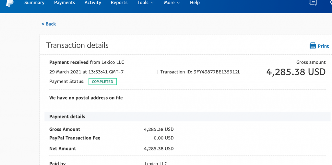Click the Payment Status label
Image resolution: width=332 pixels, height=165 pixels.
click(67, 82)
